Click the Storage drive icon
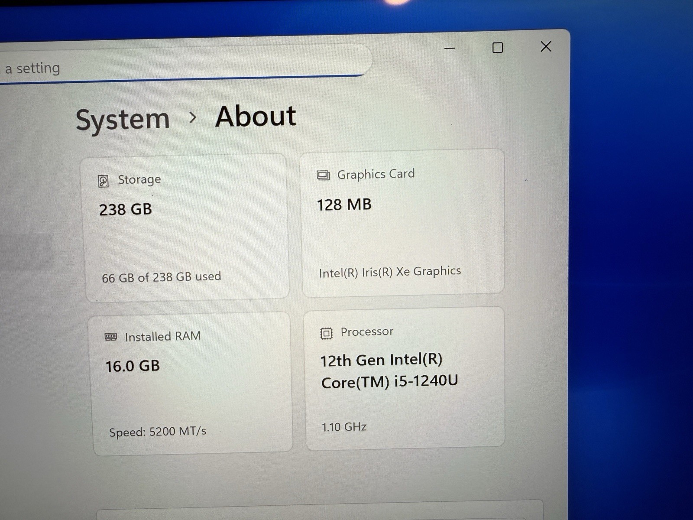 (x=103, y=181)
